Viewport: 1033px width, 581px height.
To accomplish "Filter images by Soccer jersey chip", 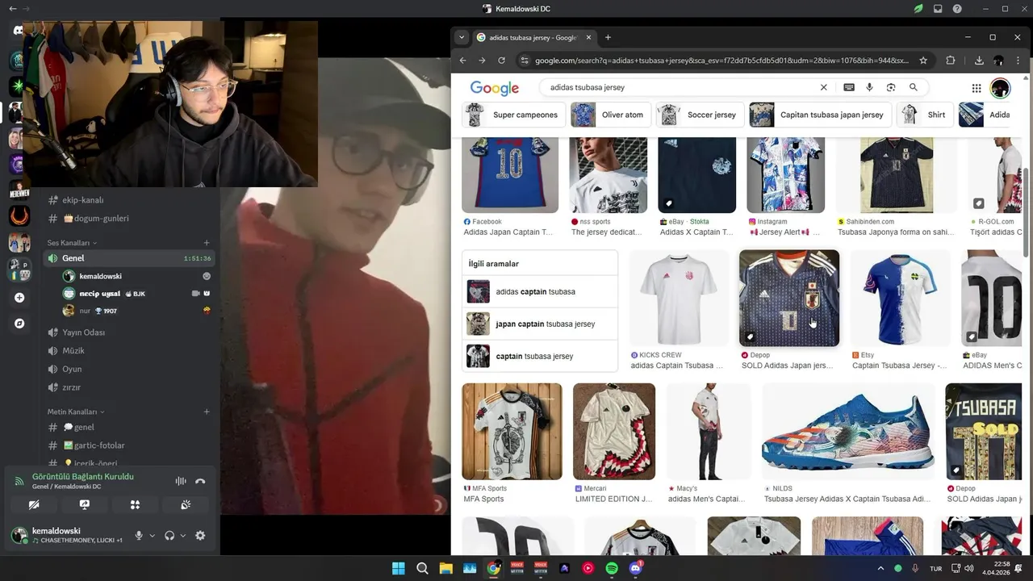I will (700, 115).
